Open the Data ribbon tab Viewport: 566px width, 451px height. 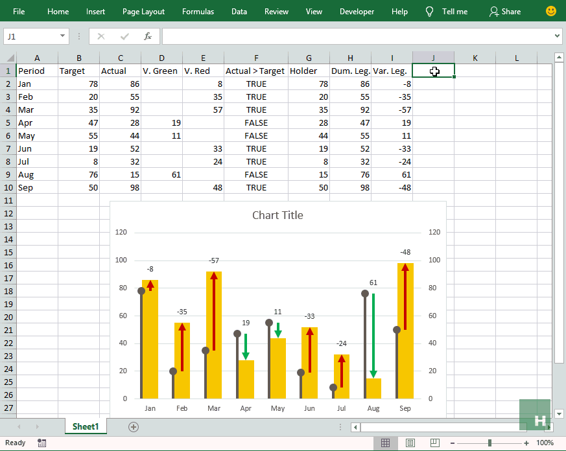pyautogui.click(x=239, y=12)
